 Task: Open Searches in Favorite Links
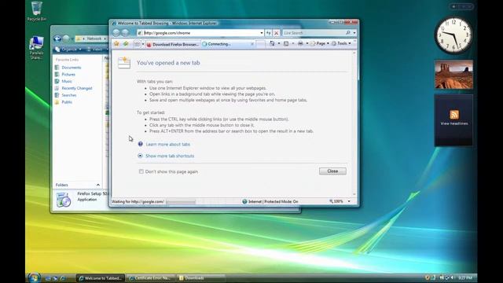[69, 95]
